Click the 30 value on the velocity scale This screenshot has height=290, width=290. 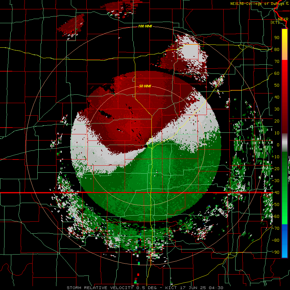point(277,109)
